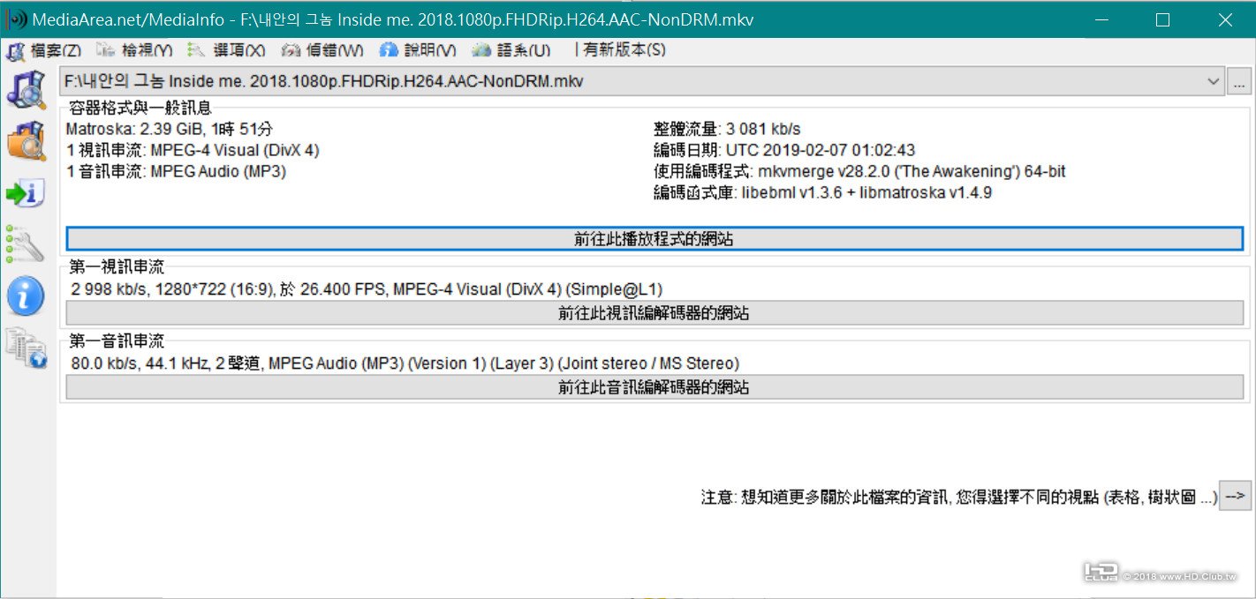The image size is (1256, 599).
Task: Click the 第一視訊串流 group label
Action: [x=117, y=267]
